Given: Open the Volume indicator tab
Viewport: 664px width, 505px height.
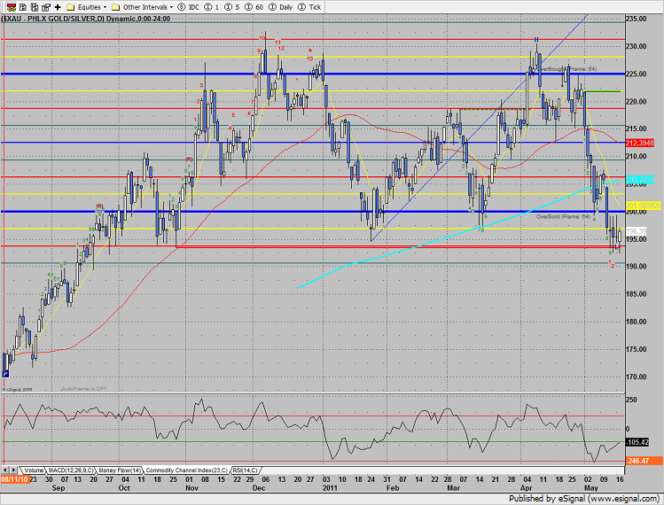Looking at the screenshot, I should point(34,470).
